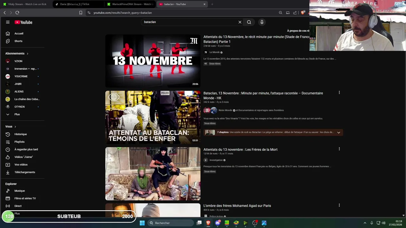Open options menu for Bataclan documentary video
This screenshot has height=228, width=406.
click(x=339, y=92)
